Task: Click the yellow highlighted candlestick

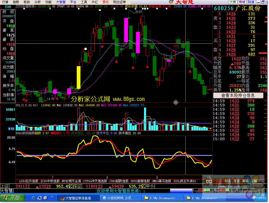Action: coord(79,78)
